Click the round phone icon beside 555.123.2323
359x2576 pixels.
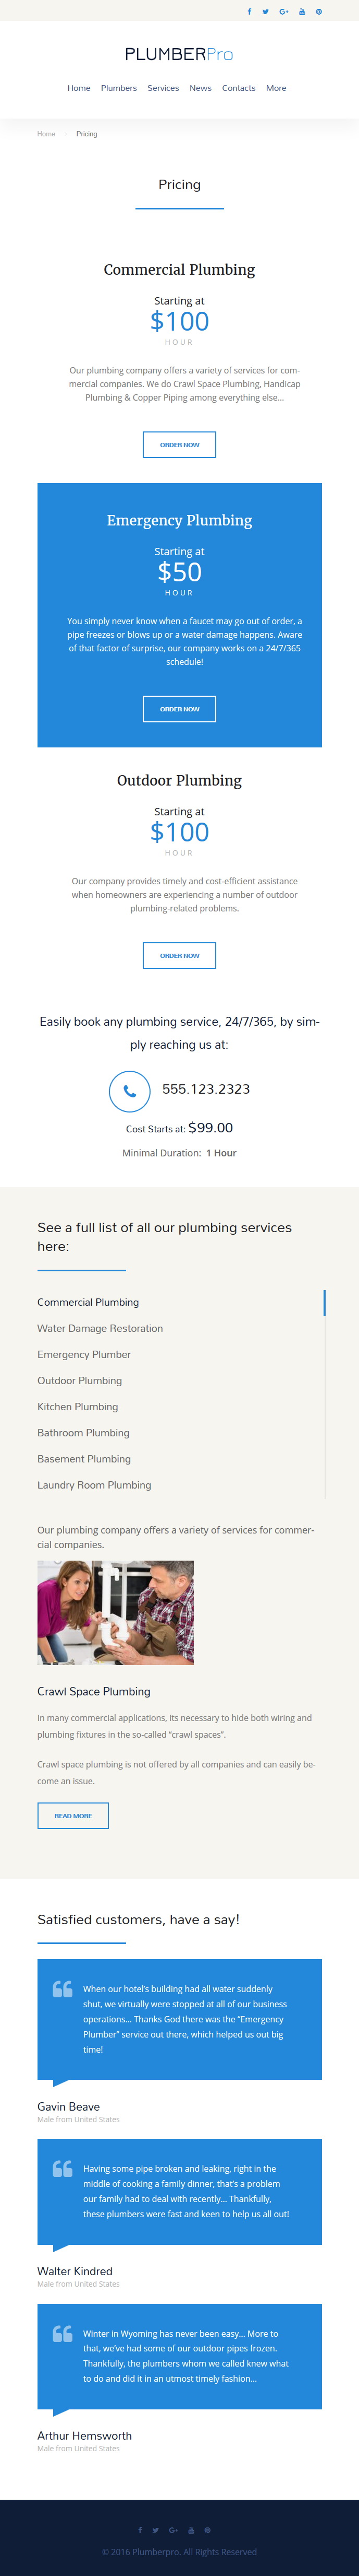pyautogui.click(x=130, y=1091)
